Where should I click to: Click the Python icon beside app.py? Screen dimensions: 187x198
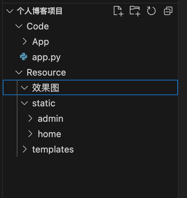(23, 57)
